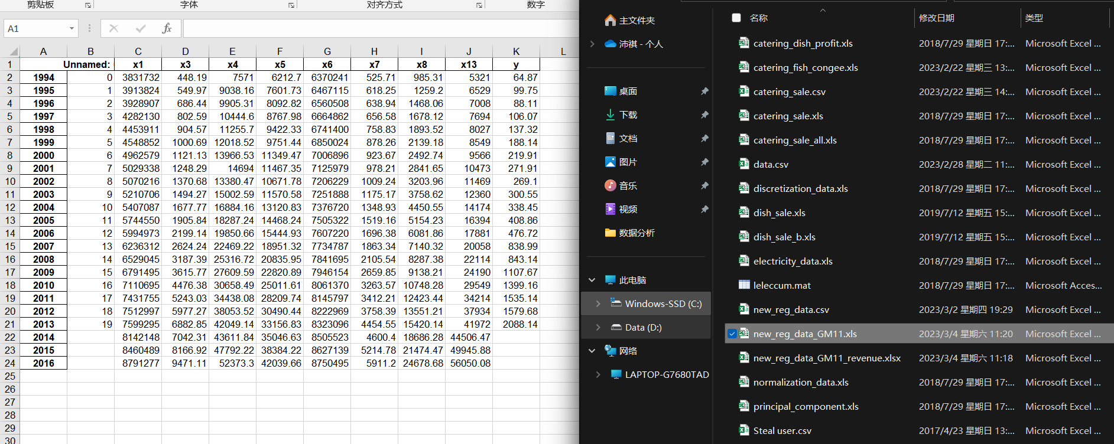Expand the LAPTOP-G7680TAD node
Screen dimensions: 1114x444
click(x=598, y=375)
